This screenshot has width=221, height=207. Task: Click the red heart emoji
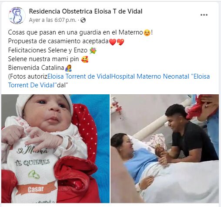tap(113, 41)
